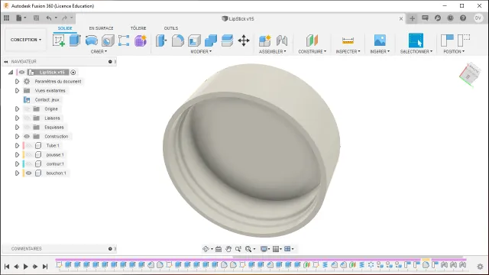Select the Pan hand tool
Image resolution: width=489 pixels, height=275 pixels.
(228, 249)
